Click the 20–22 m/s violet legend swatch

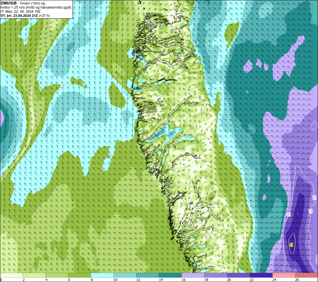point(238,275)
